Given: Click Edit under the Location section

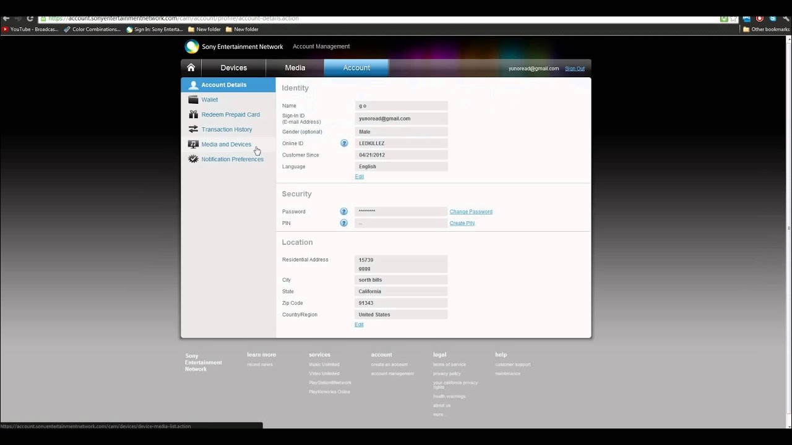Looking at the screenshot, I should (x=359, y=324).
